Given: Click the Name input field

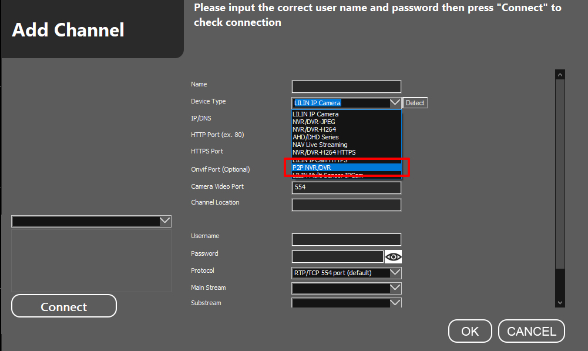Looking at the screenshot, I should click(x=347, y=86).
